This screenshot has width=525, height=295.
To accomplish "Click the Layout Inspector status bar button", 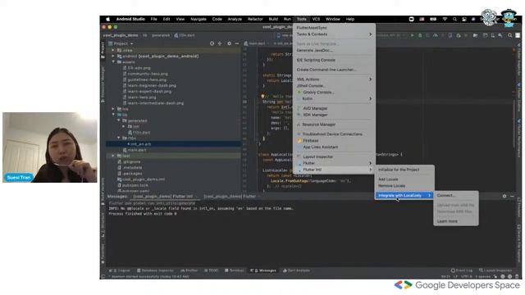I will coord(495,270).
